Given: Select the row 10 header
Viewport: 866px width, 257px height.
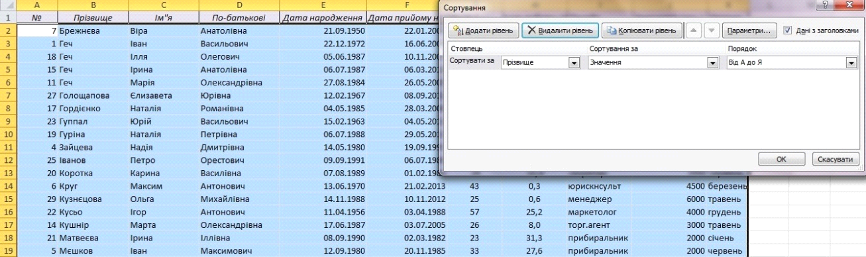Looking at the screenshot, I should [8, 134].
